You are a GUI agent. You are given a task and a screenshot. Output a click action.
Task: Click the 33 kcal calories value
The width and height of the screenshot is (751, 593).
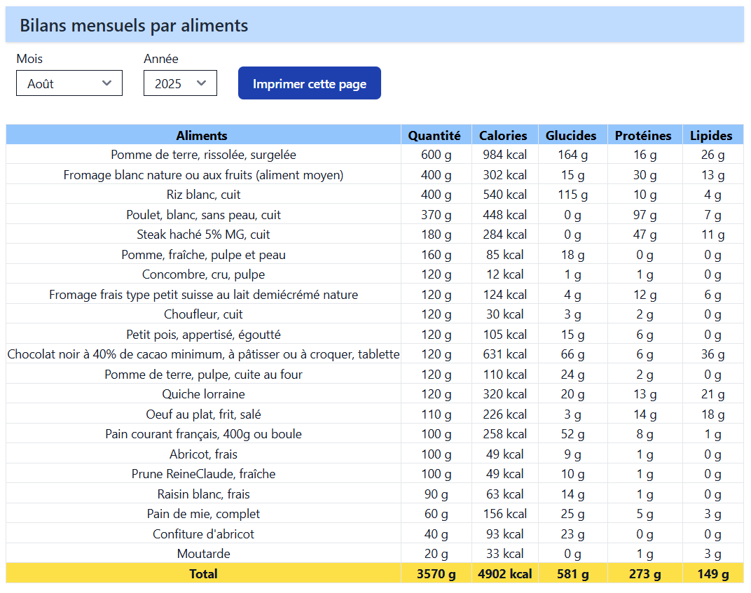point(505,554)
